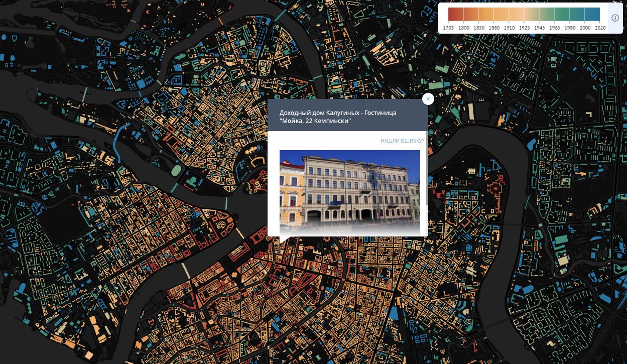Click the popup's vertical scrollbar

[x=427, y=168]
